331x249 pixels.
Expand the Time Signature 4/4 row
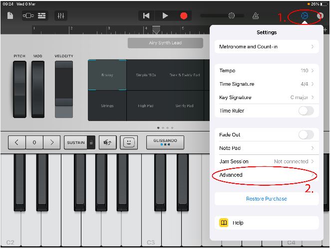266,84
